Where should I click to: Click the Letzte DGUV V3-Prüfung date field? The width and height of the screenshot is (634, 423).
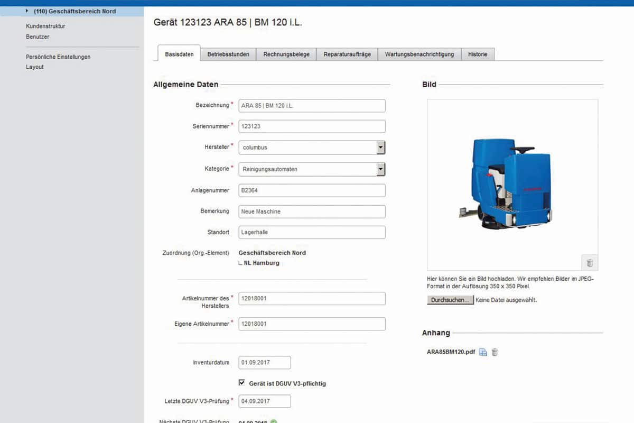265,401
